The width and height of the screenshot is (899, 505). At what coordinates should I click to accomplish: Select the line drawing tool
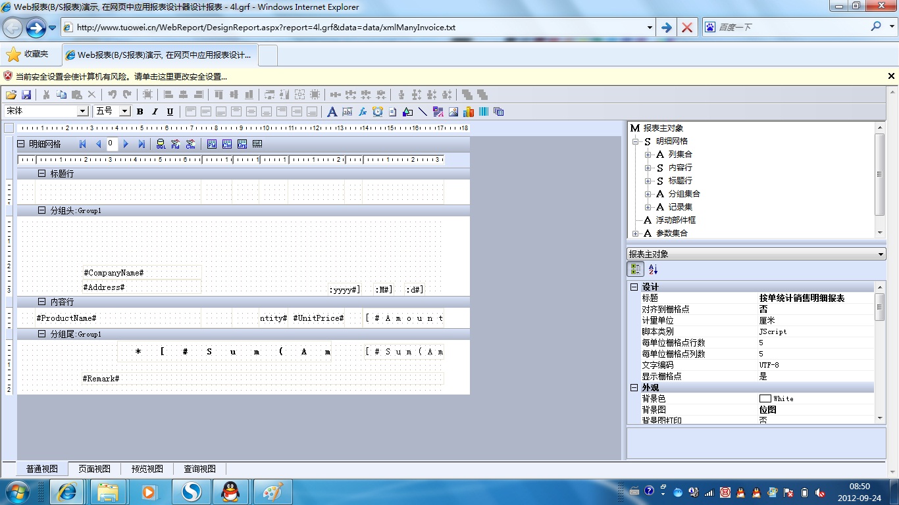coord(423,112)
